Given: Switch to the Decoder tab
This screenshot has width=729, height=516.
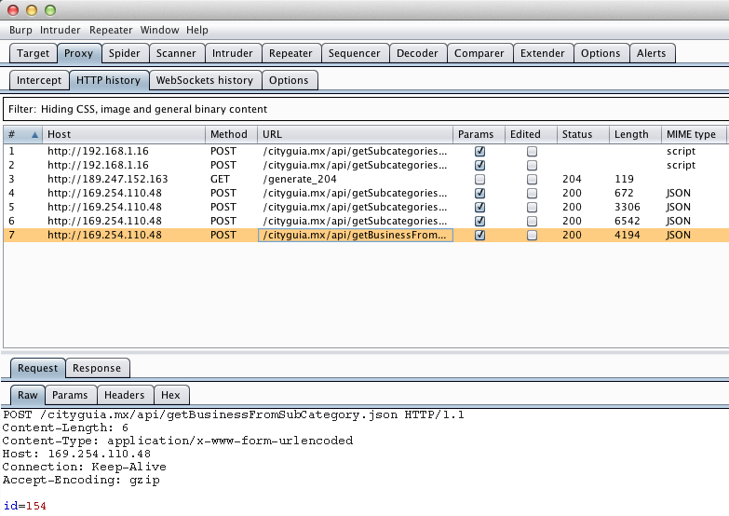Looking at the screenshot, I should pos(417,53).
